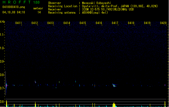This screenshot has width=169, height=107.
Task: Click the date stamp 04.10.08 04:10
Action: (14, 12)
